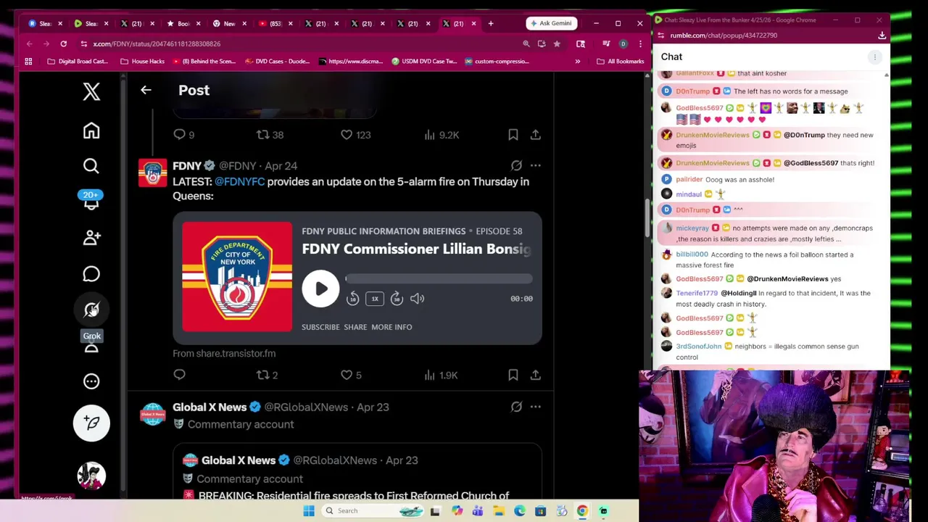This screenshot has width=928, height=522.
Task: Compose a new post with feather button
Action: pos(91,423)
